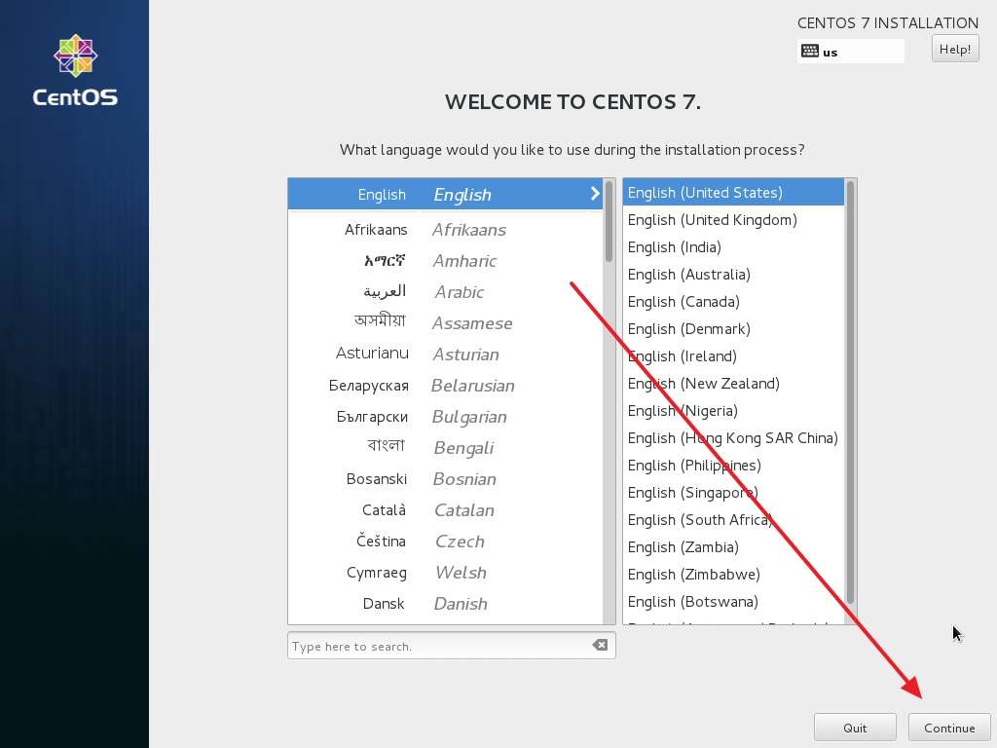Choose English (United States) locale
This screenshot has width=997, height=748.
point(734,192)
